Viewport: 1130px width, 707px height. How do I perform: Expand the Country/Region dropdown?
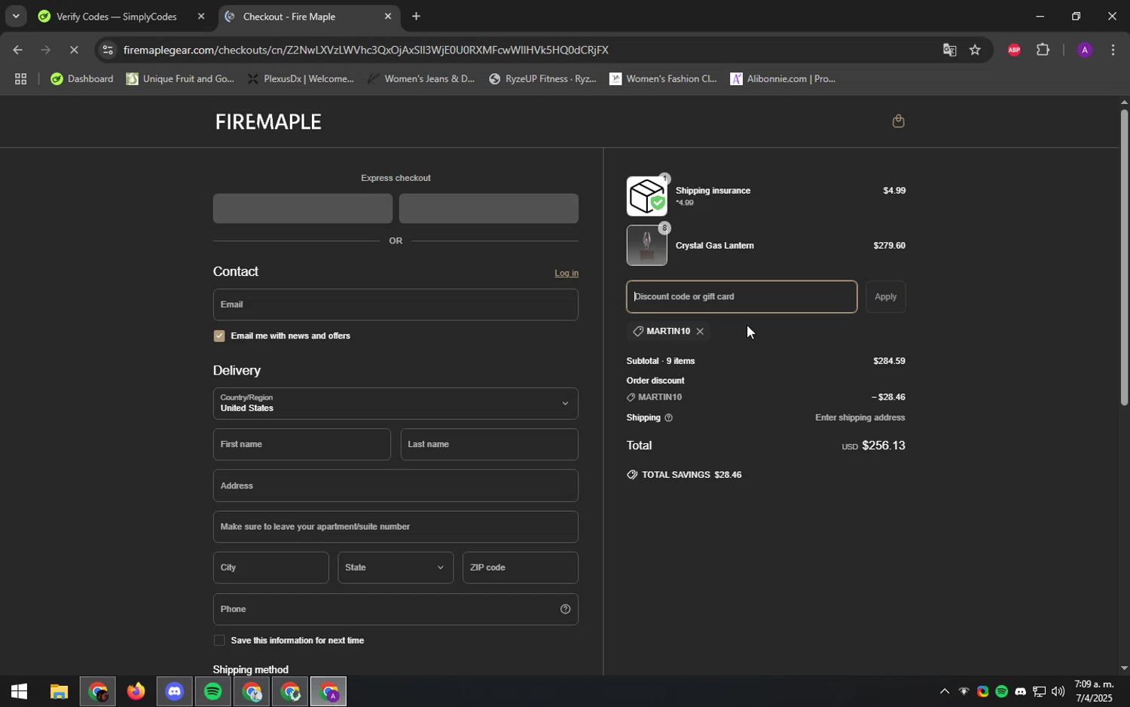pyautogui.click(x=395, y=404)
